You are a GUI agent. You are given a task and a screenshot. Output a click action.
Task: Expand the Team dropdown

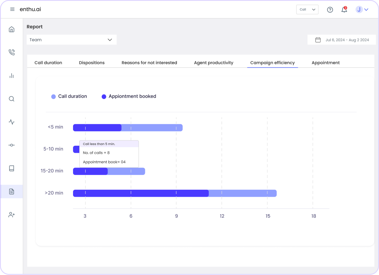coord(72,40)
